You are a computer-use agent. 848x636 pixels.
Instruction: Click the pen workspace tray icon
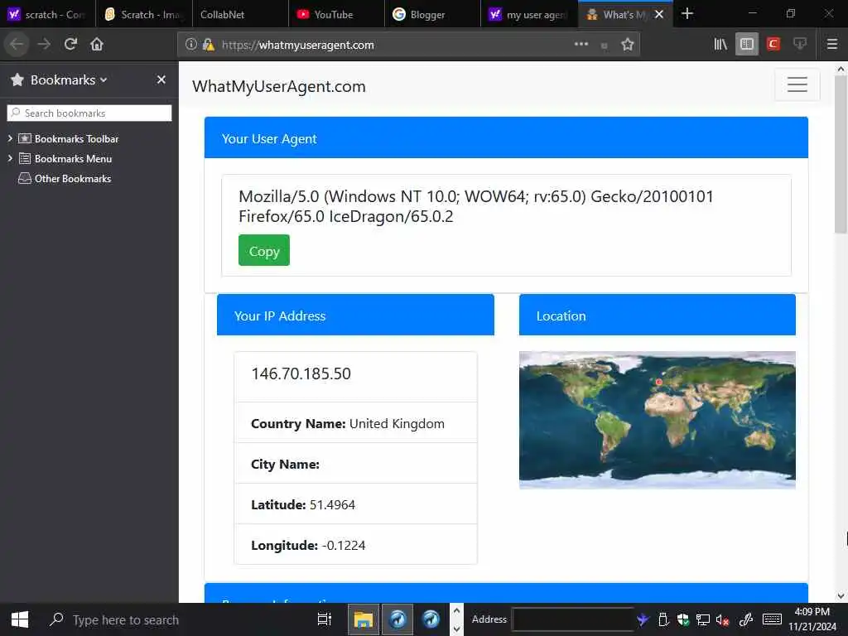coord(746,619)
